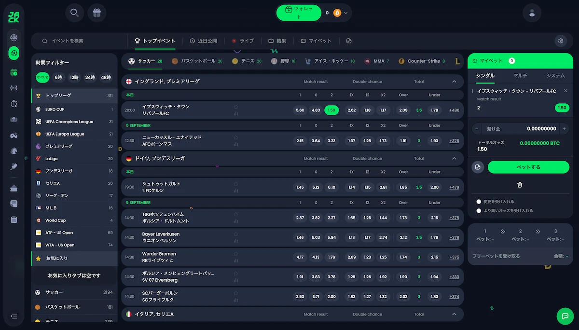
Task: Decrease stake with the minus button
Action: [x=477, y=129]
